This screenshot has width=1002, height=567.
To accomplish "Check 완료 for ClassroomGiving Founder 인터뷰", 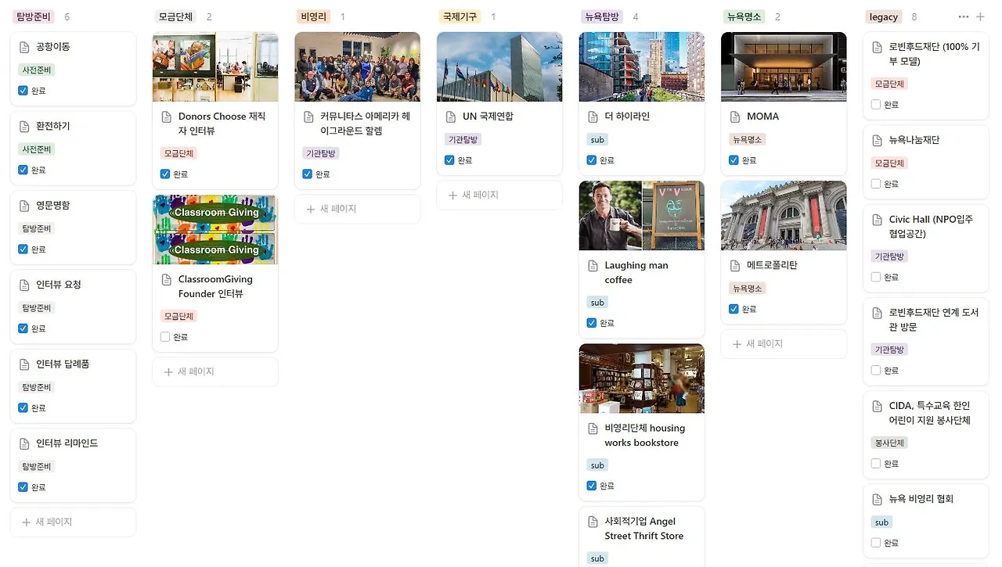I will coord(165,337).
